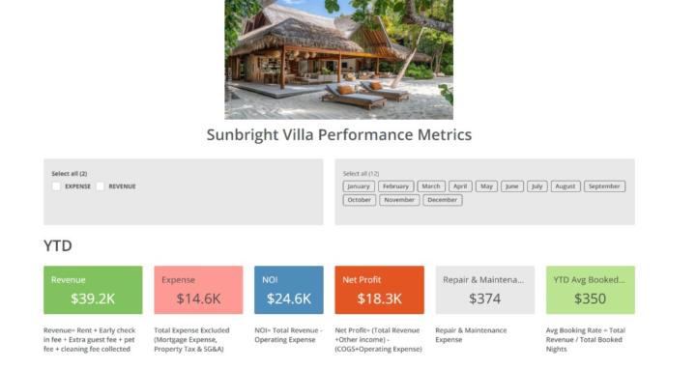The width and height of the screenshot is (696, 370).
Task: Select the May month chip
Action: click(x=486, y=186)
